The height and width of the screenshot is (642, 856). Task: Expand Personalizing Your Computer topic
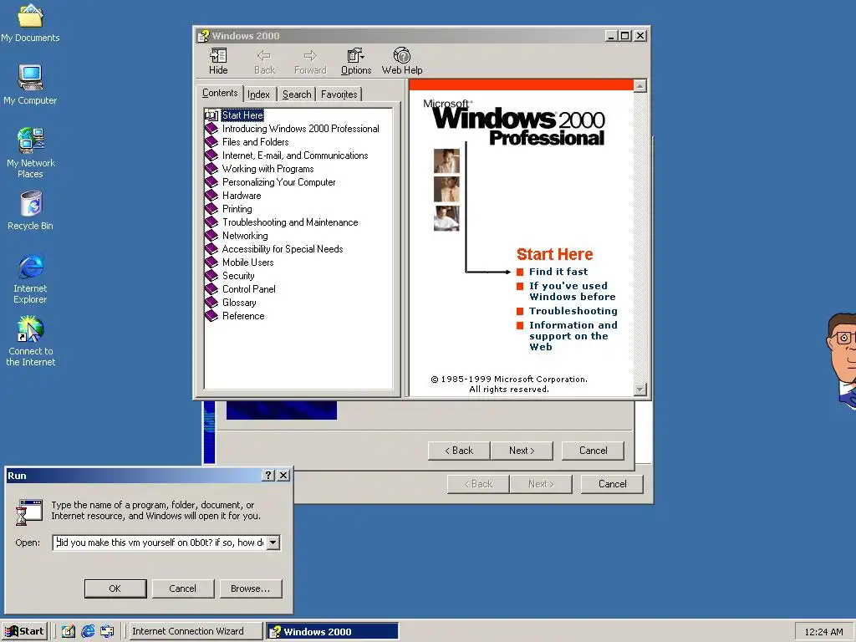(x=278, y=182)
